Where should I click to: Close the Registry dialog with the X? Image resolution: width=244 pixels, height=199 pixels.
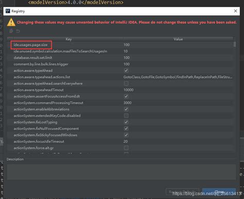tap(235, 11)
